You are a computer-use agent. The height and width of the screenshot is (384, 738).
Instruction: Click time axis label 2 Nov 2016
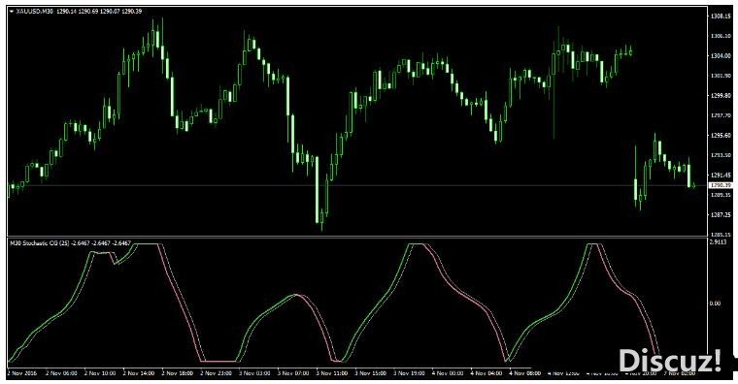[x=21, y=373]
